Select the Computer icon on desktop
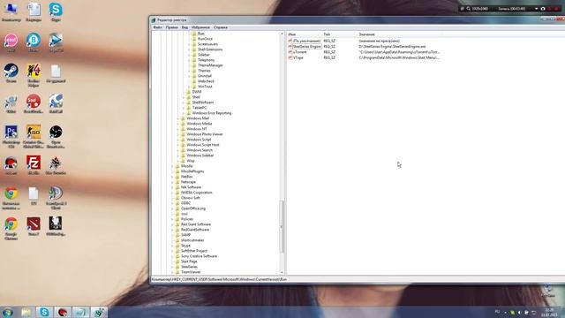This screenshot has width=565, height=318. tap(11, 11)
